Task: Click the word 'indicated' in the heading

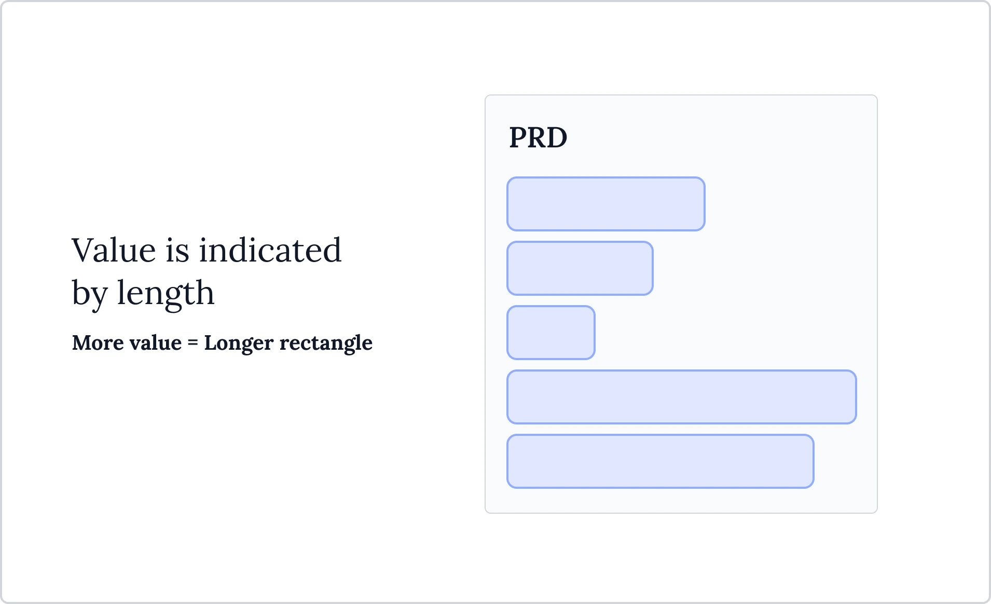Action: (270, 250)
